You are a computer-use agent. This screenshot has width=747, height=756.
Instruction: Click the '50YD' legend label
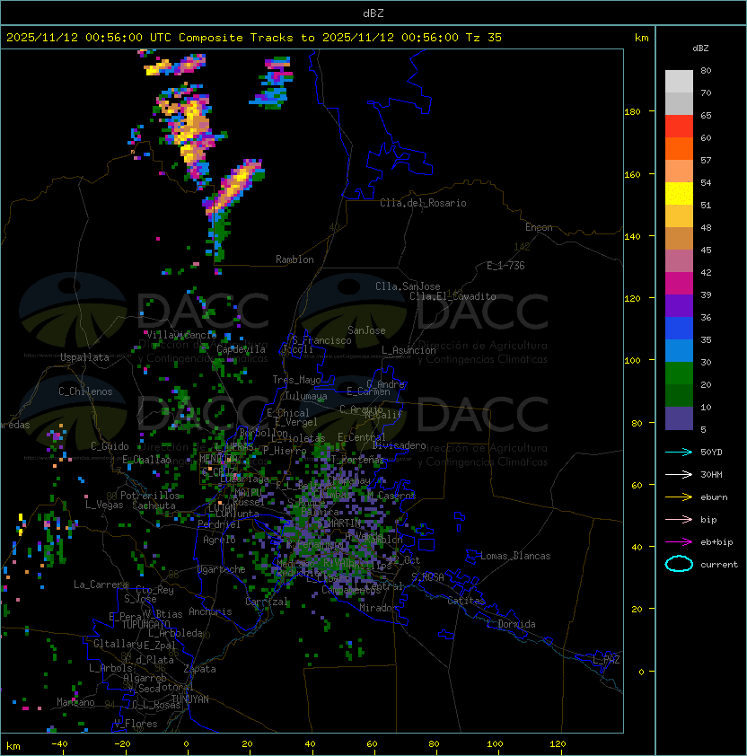point(711,453)
